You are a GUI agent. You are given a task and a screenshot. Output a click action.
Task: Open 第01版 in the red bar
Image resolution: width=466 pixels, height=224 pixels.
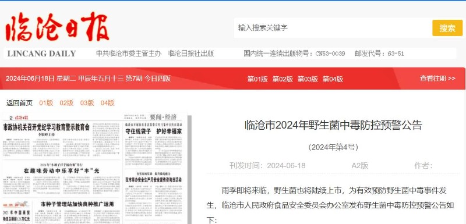pyautogui.click(x=257, y=79)
